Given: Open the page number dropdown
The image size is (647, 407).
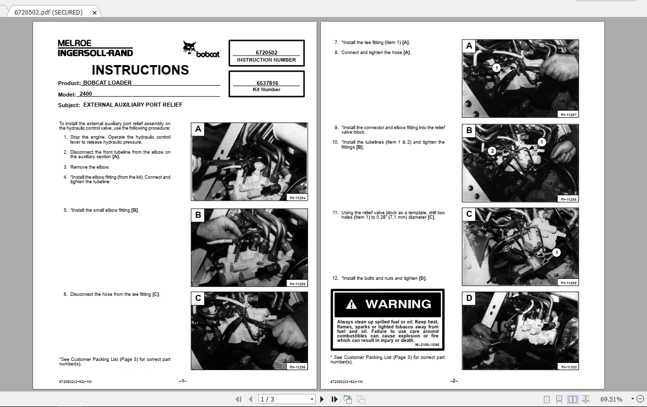Looking at the screenshot, I should pyautogui.click(x=312, y=399).
